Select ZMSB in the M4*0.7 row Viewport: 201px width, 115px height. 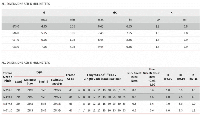[57, 97]
